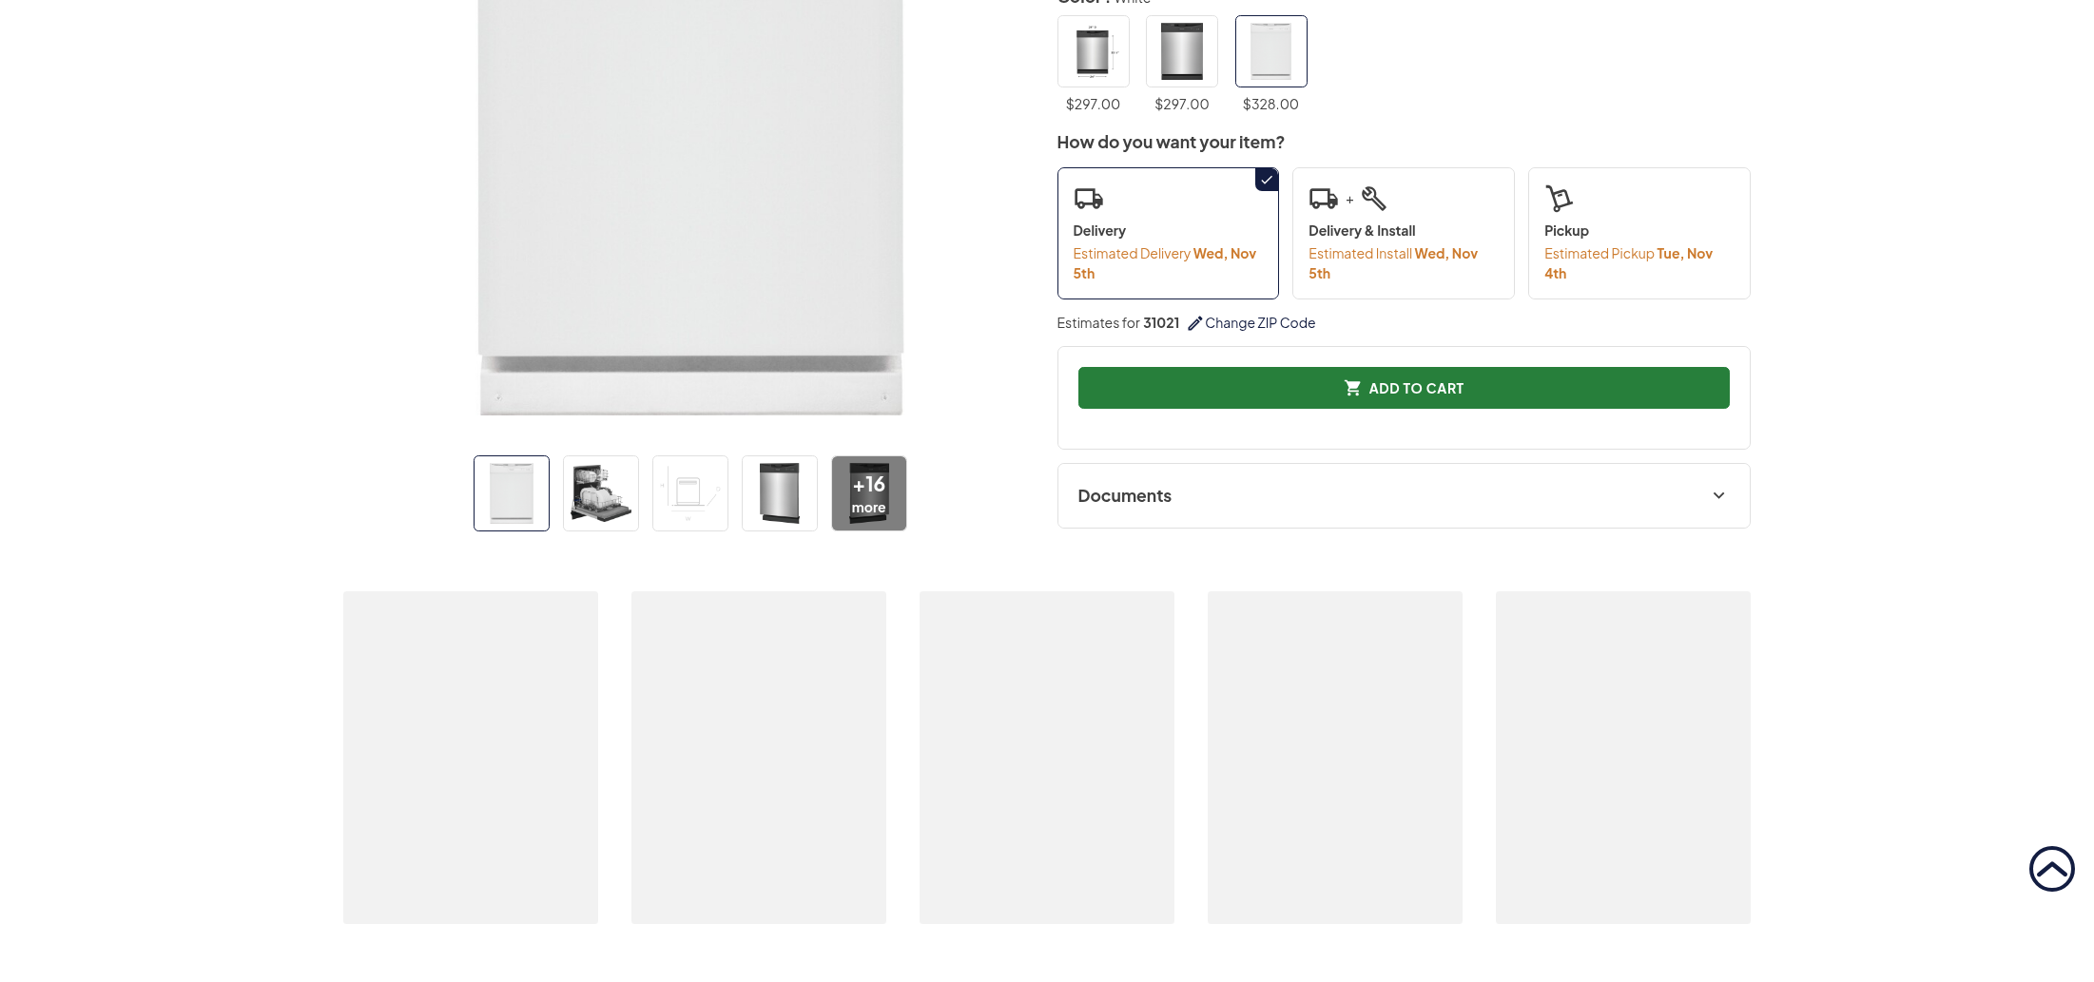View the stainless steel dishwasher thumbnail

coord(779,493)
